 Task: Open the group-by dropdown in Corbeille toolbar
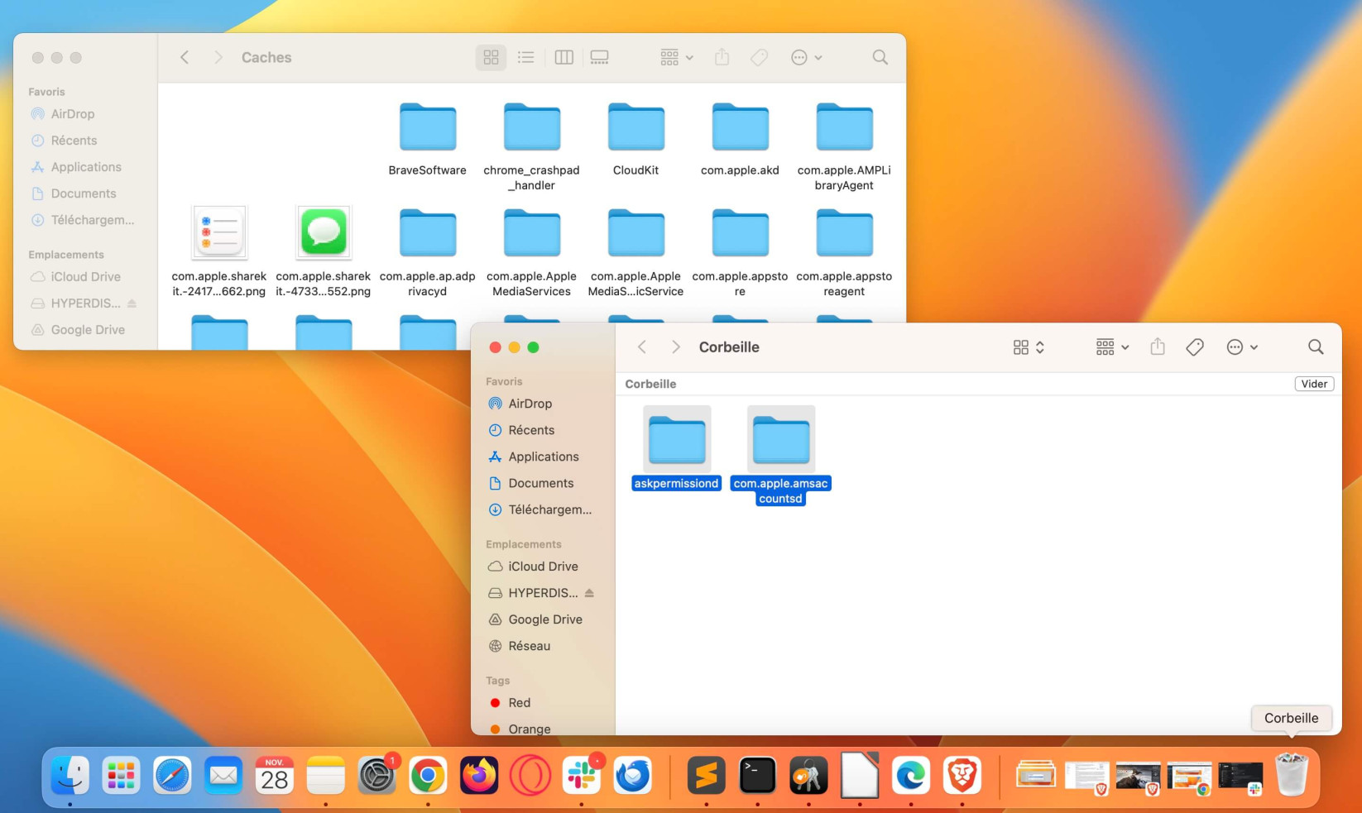coord(1112,347)
